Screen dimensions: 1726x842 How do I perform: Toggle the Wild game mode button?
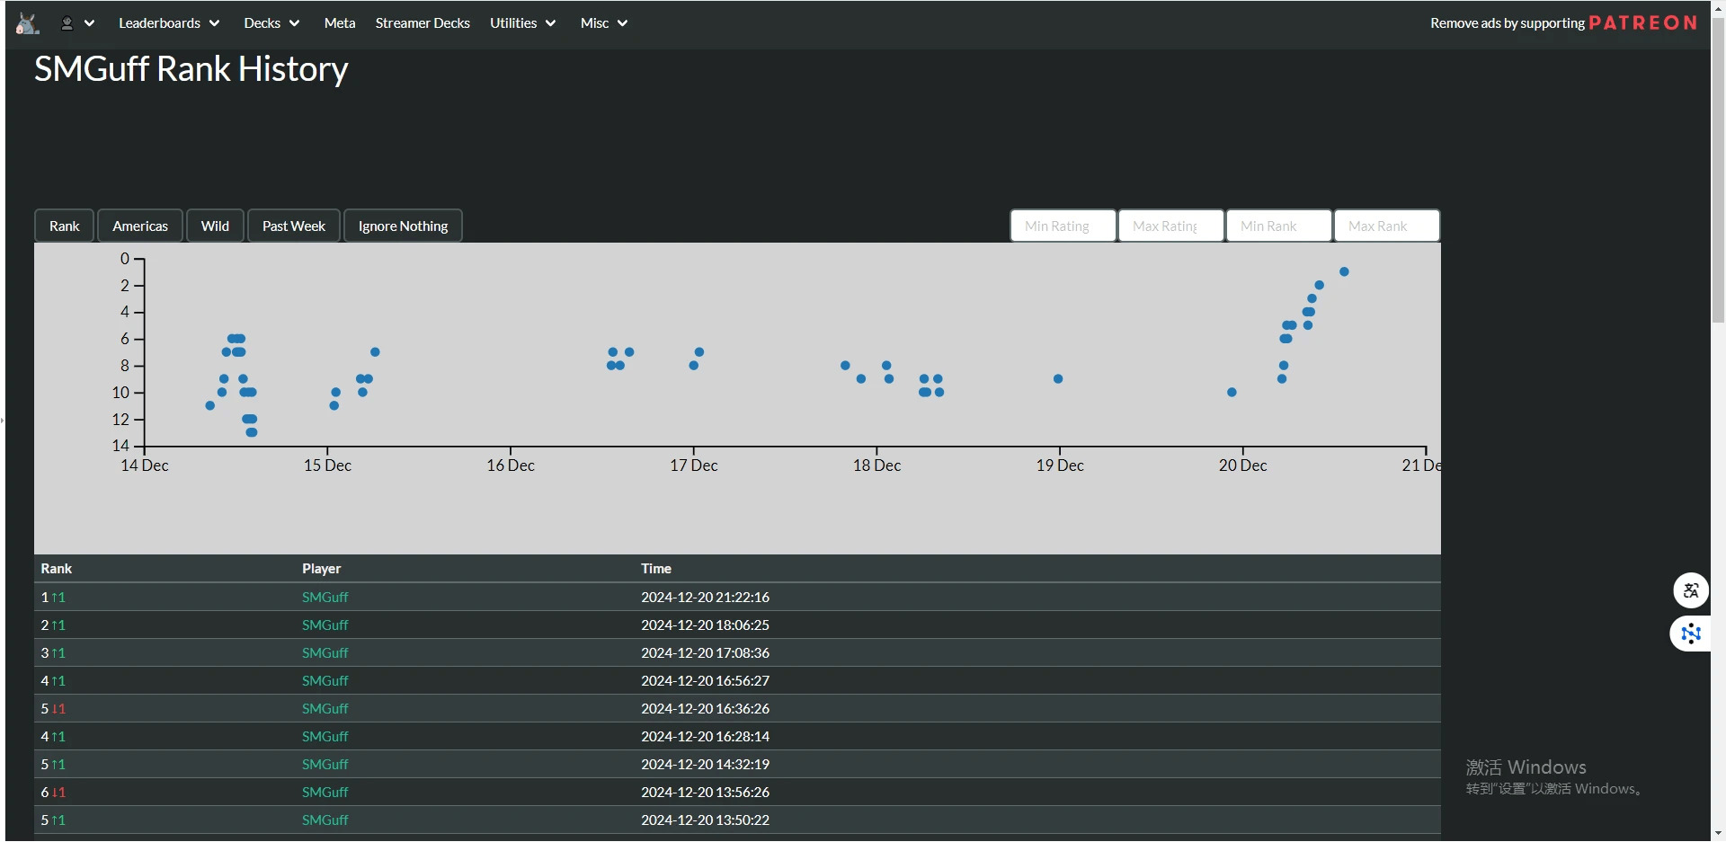(215, 226)
